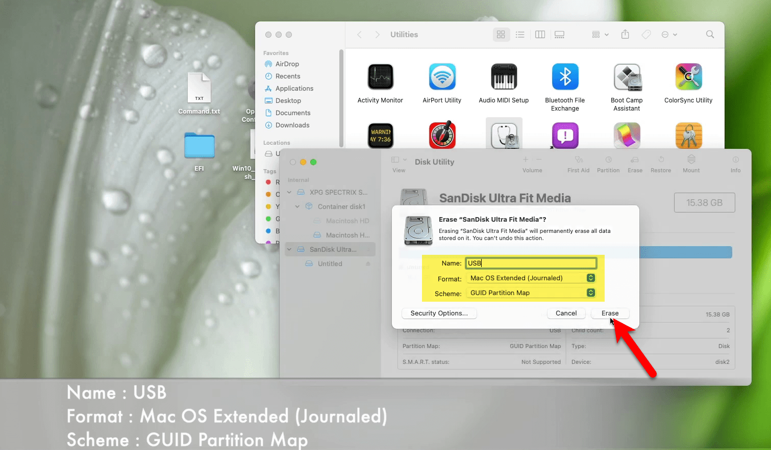
Task: Go forward in Finder window
Action: (x=377, y=35)
